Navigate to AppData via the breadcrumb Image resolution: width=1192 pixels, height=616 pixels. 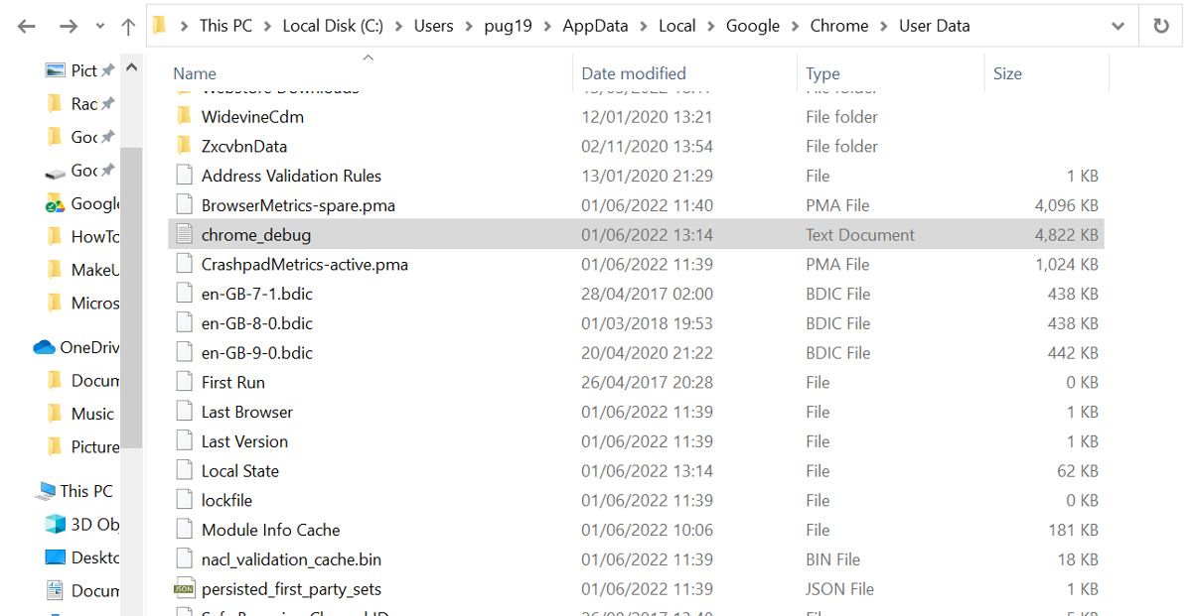[595, 26]
